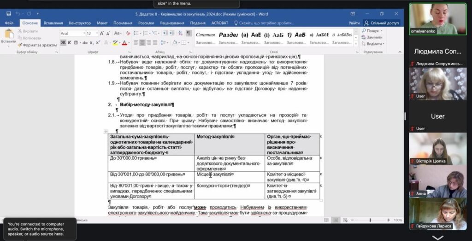Viewport: 472px width, 241px height.
Task: Click the zoom slider in status bar
Action: coord(370,220)
